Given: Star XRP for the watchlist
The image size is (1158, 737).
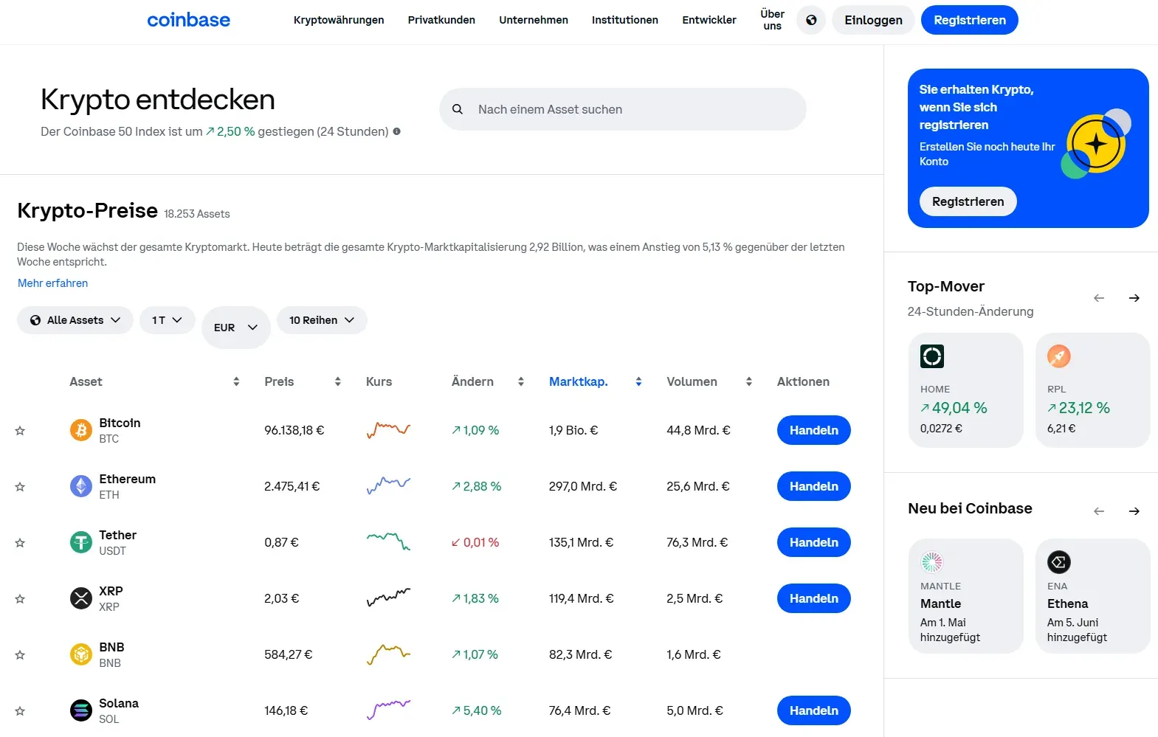Looking at the screenshot, I should [20, 599].
